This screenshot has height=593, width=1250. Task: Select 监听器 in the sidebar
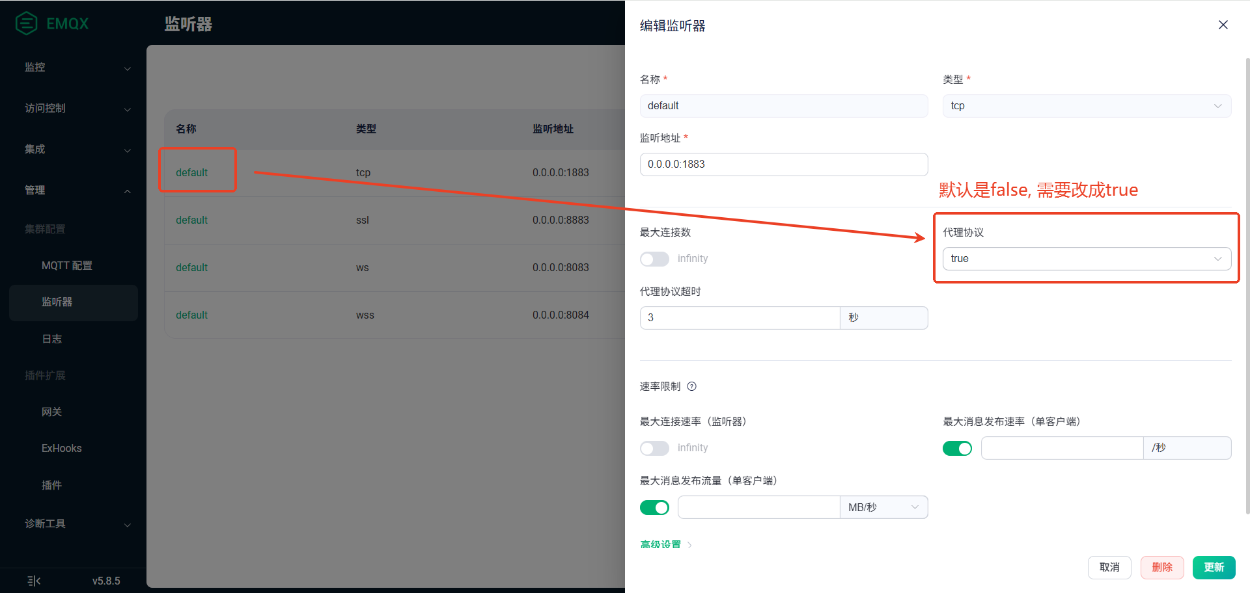coord(74,302)
